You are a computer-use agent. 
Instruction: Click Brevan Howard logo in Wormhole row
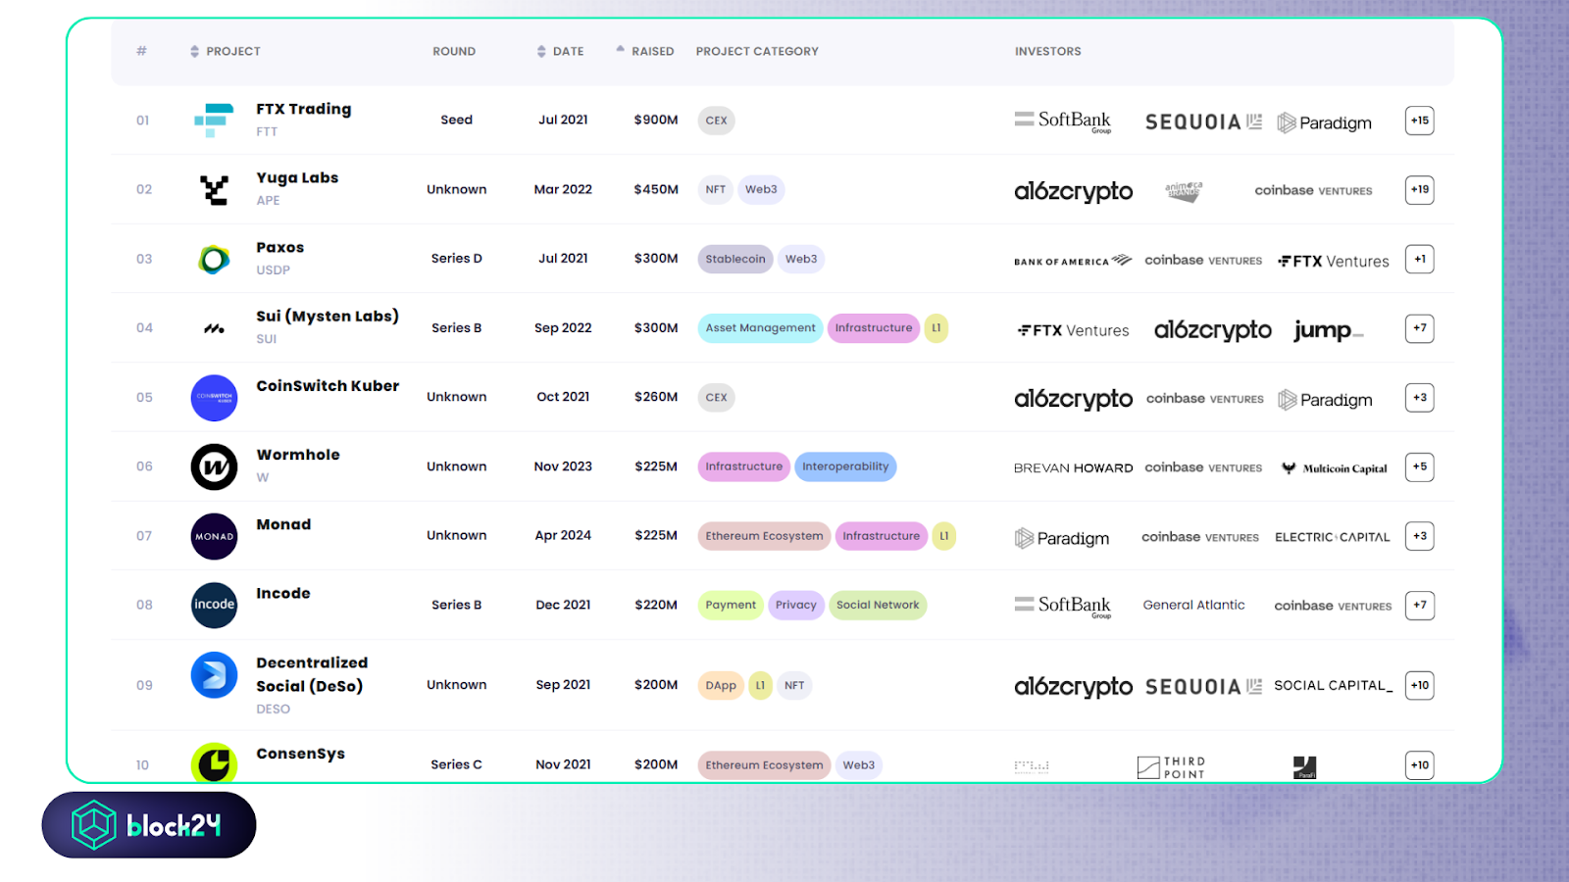(1073, 467)
